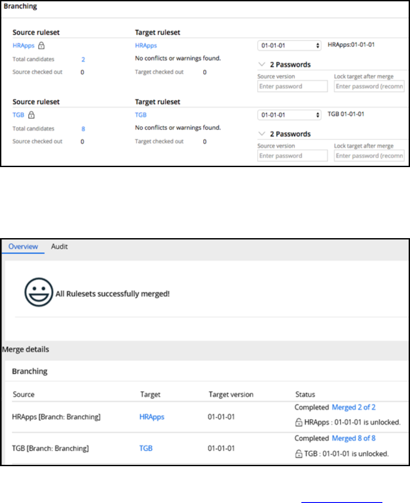Image resolution: width=410 pixels, height=503 pixels.
Task: Open the HRApps source ruleset link
Action: 23,46
